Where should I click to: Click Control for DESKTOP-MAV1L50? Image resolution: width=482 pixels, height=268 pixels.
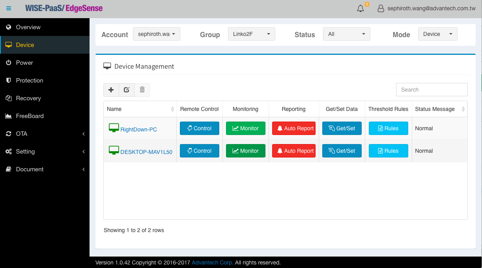200,151
